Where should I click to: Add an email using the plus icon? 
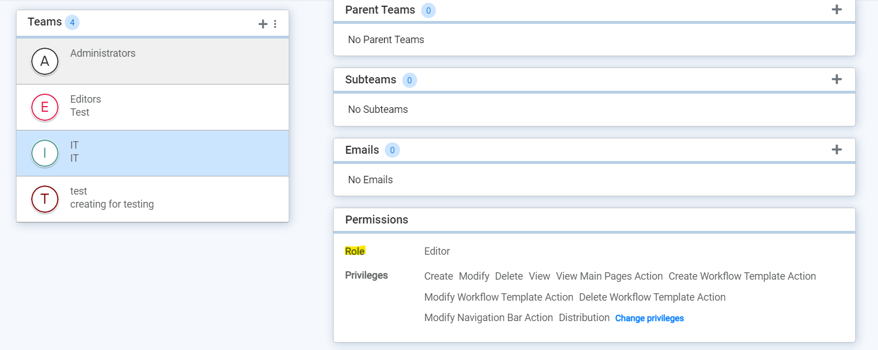837,150
